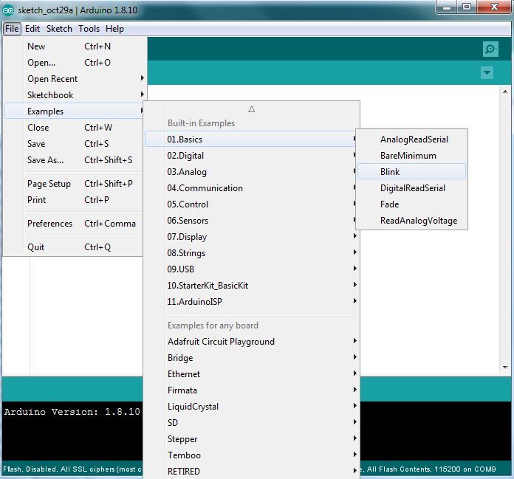The height and width of the screenshot is (479, 514).
Task: Expand Adafruit Circuit Playground examples
Action: 251,342
